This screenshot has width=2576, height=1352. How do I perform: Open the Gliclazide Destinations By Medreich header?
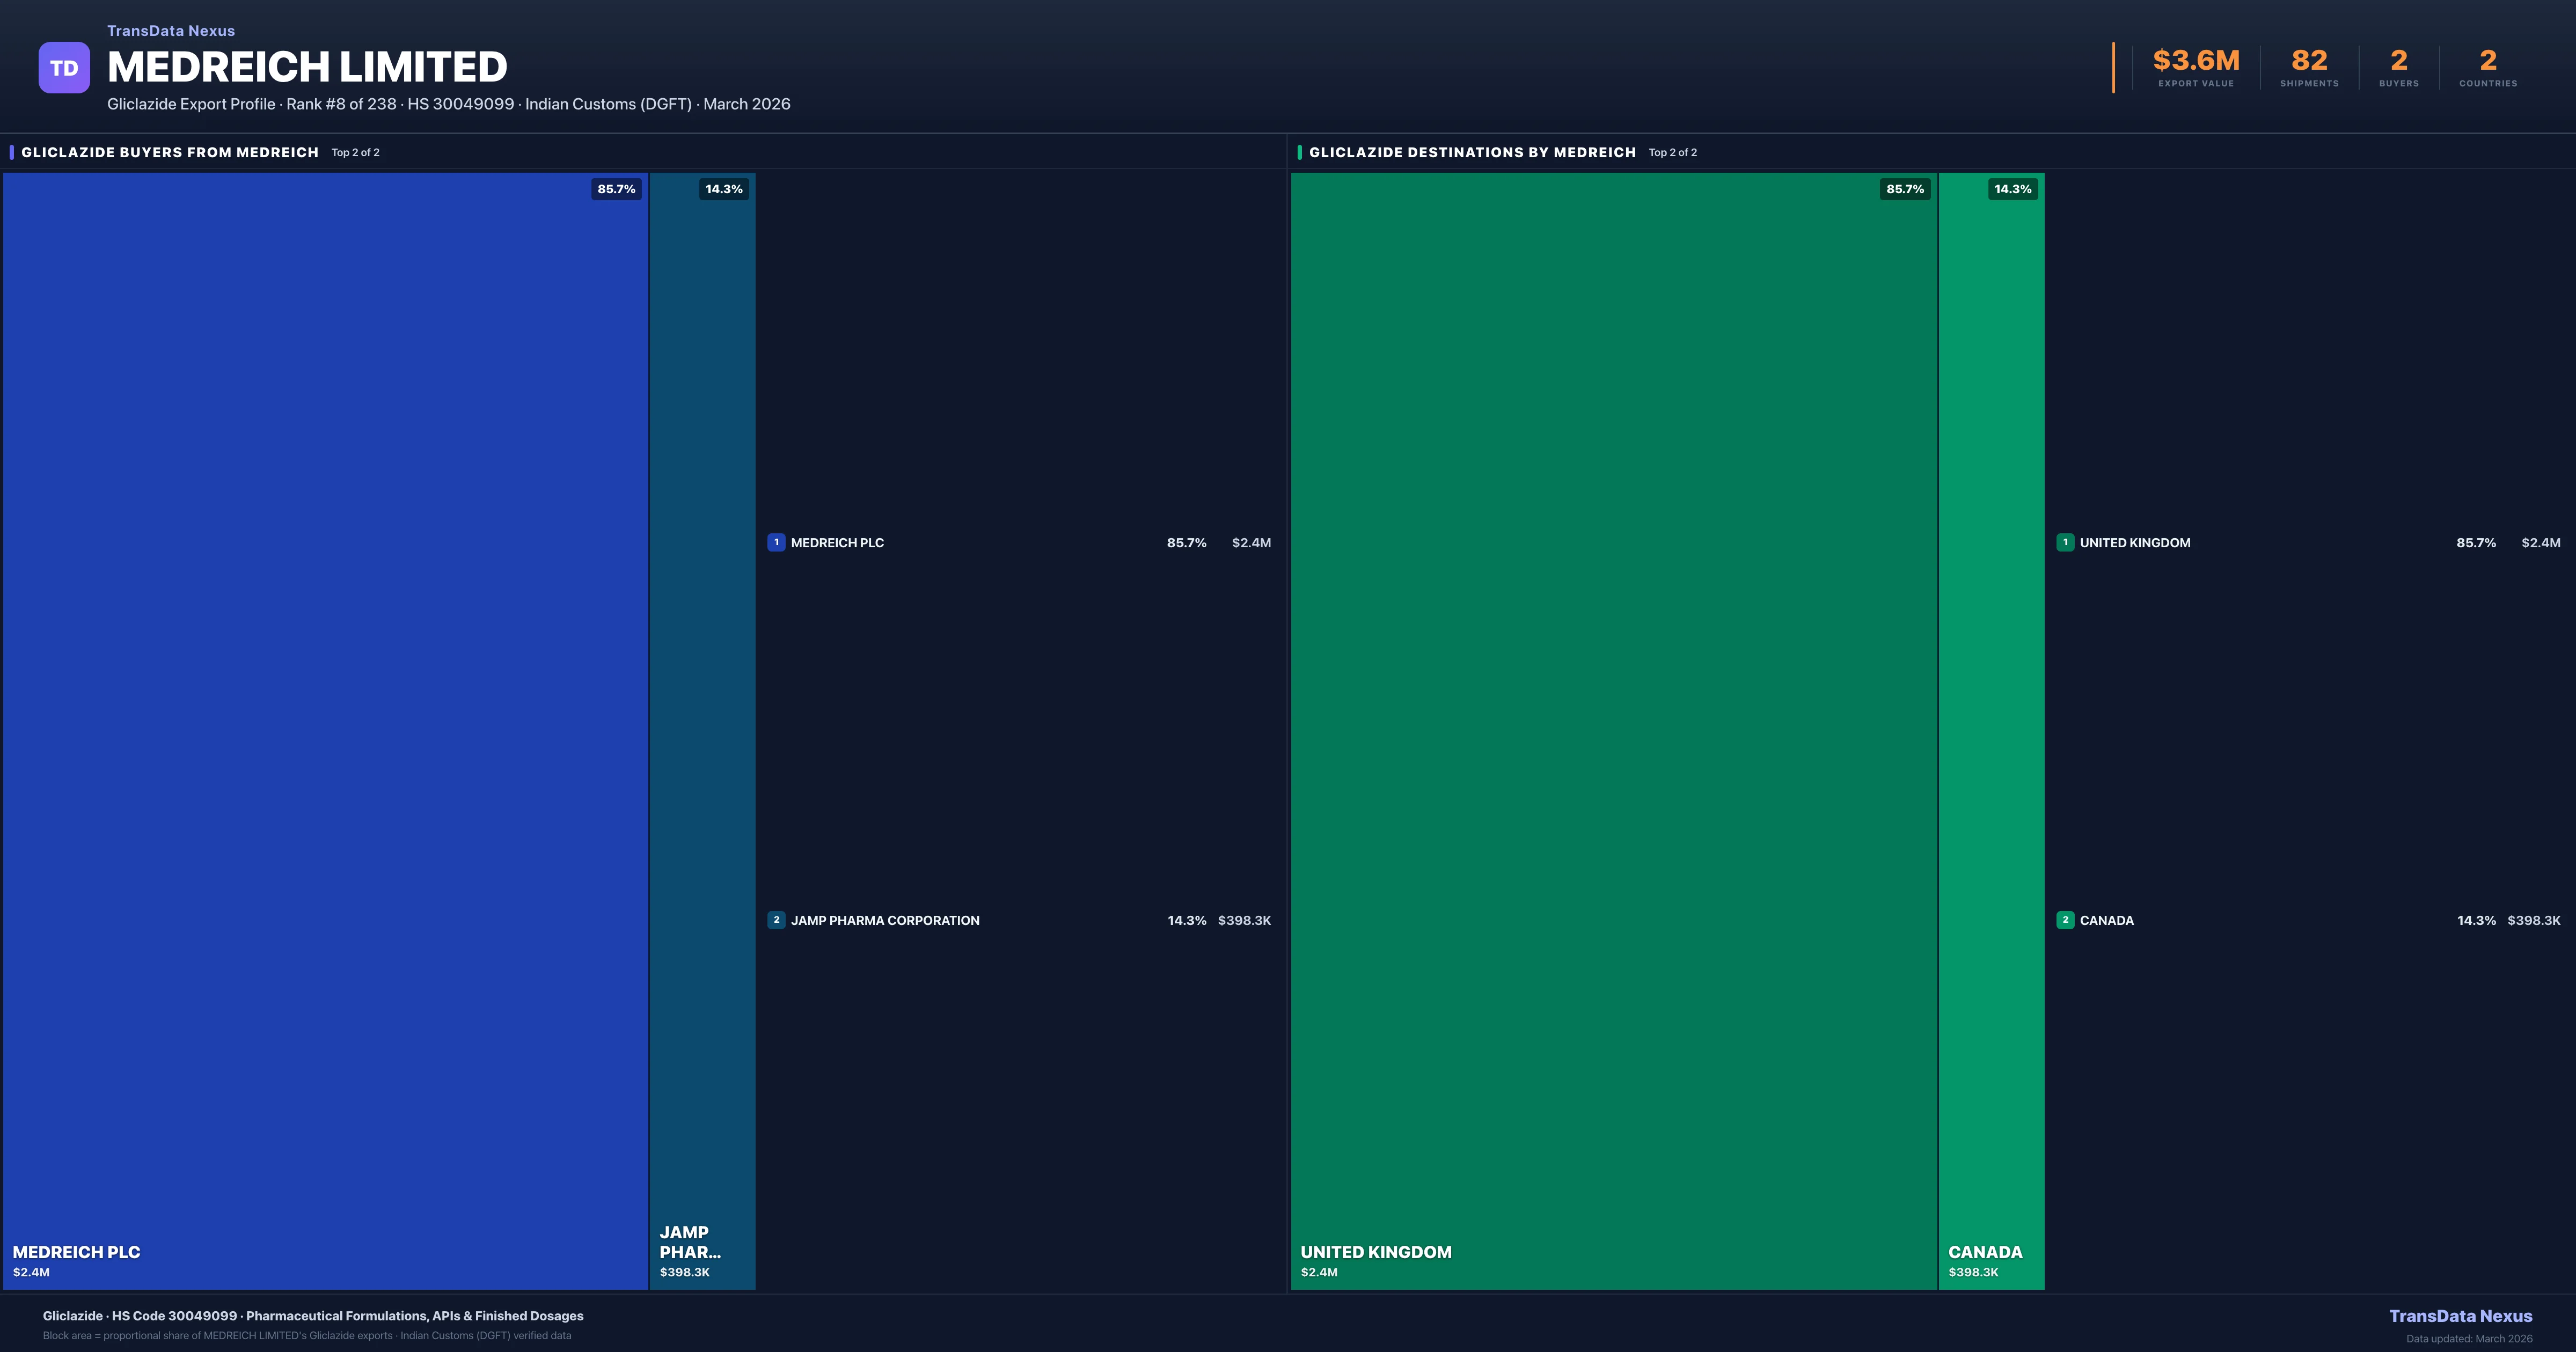coord(1472,152)
